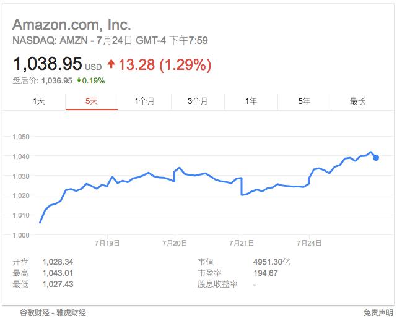Viewport: 397px width, 321px height.
Task: Click the blue endpoint dot on chart
Action: click(376, 157)
